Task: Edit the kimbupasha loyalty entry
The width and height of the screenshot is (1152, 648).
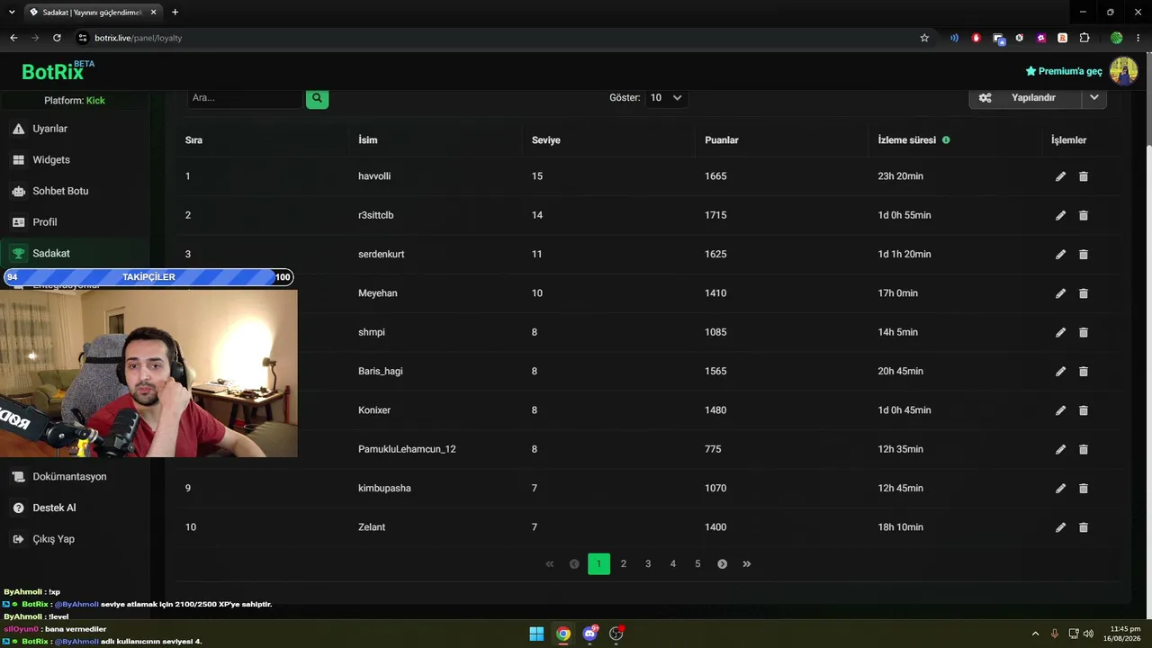Action: pyautogui.click(x=1060, y=488)
